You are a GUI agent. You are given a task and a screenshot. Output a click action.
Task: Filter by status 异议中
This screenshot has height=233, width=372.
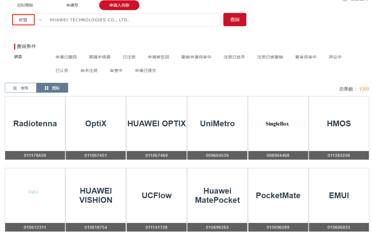(335, 57)
